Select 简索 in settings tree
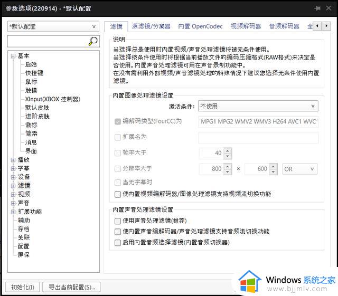The height and width of the screenshot is (296, 338). click(31, 133)
